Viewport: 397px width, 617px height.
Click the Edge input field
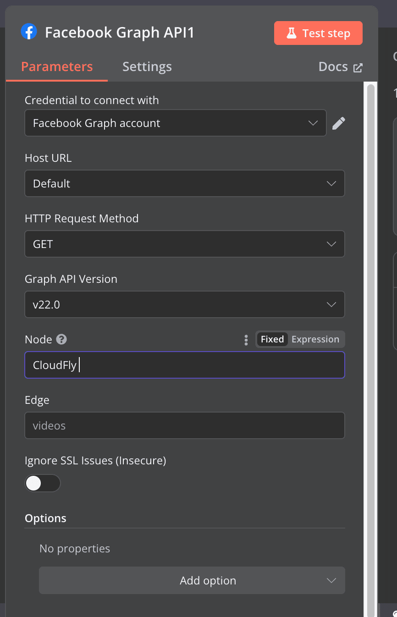184,425
